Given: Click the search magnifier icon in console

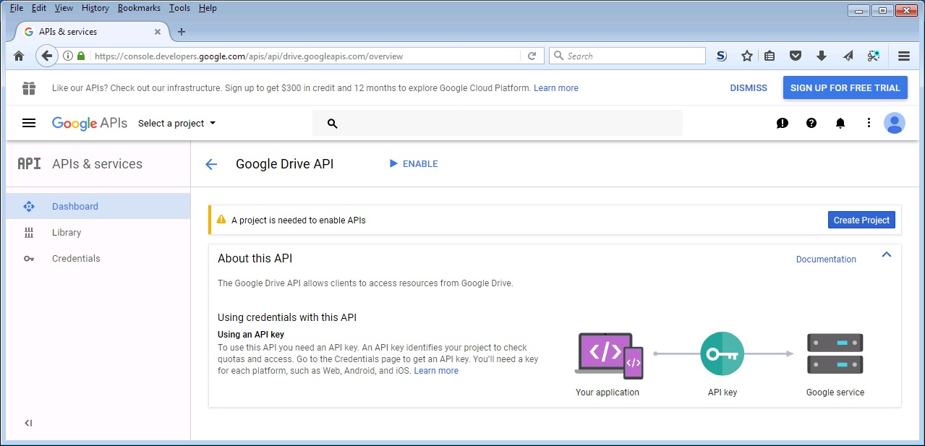Looking at the screenshot, I should 333,124.
